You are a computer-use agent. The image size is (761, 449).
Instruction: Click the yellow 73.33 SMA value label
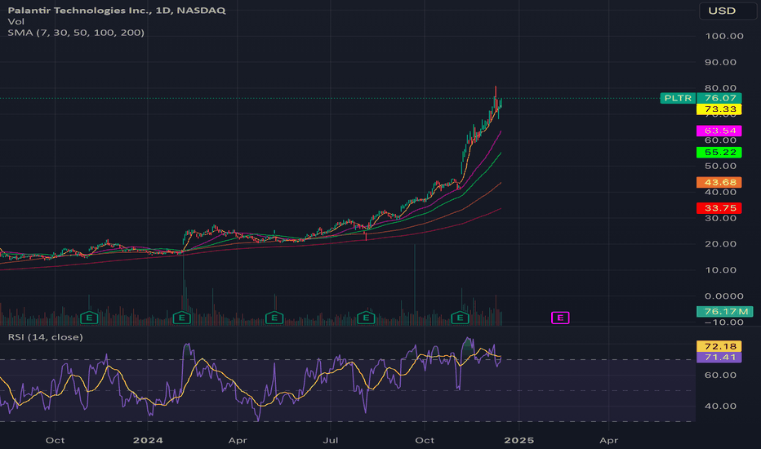(719, 109)
